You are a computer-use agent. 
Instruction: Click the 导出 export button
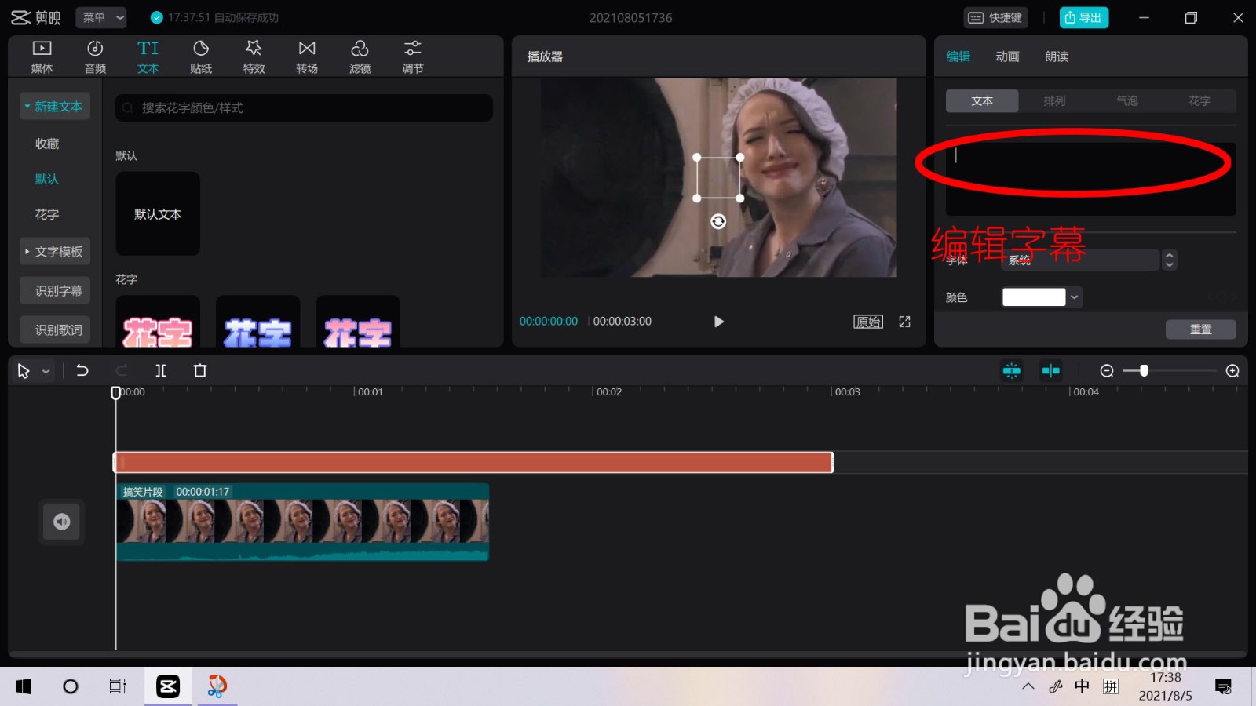coord(1083,17)
